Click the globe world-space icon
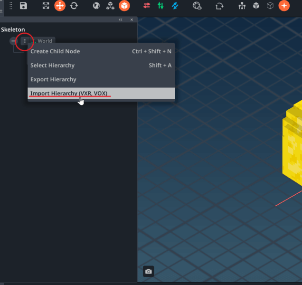 click(x=96, y=6)
